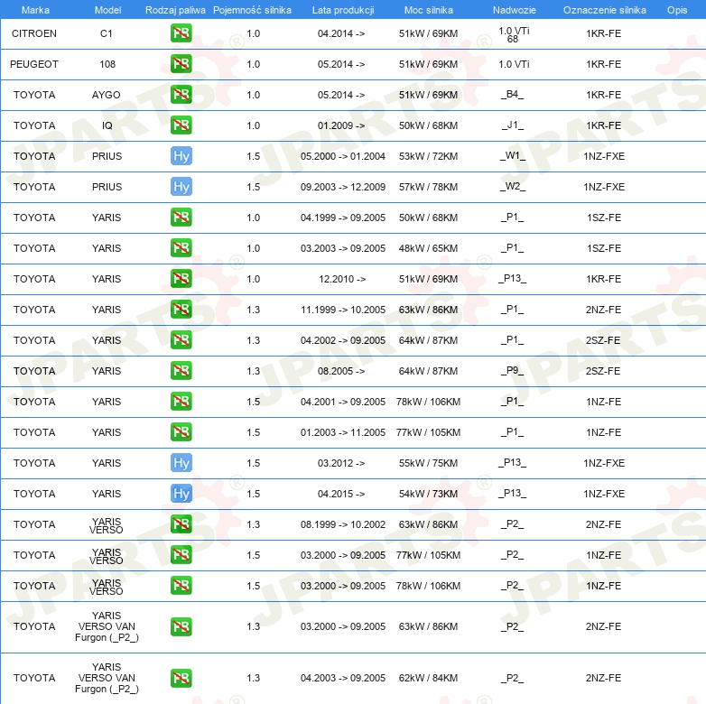The height and width of the screenshot is (704, 706).
Task: Click the 08.2005 -> production date cell
Action: (x=341, y=371)
